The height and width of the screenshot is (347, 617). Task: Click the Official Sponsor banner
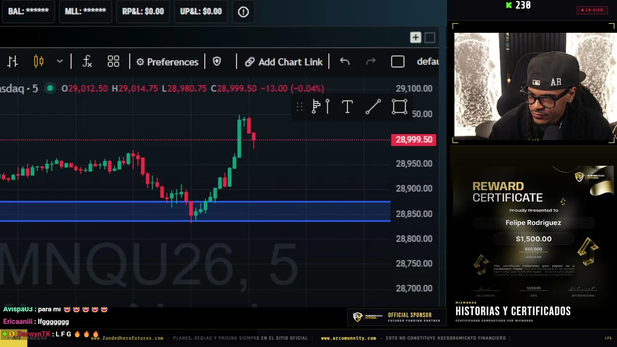tap(396, 317)
